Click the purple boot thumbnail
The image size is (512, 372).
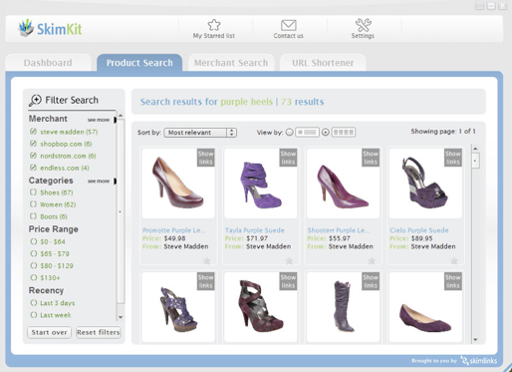coord(343,307)
